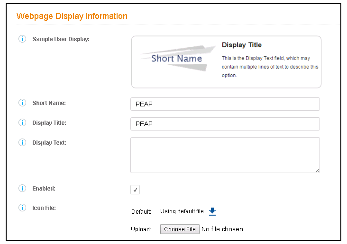347x244 pixels.
Task: Click the 'Default:' label
Action: coord(141,212)
